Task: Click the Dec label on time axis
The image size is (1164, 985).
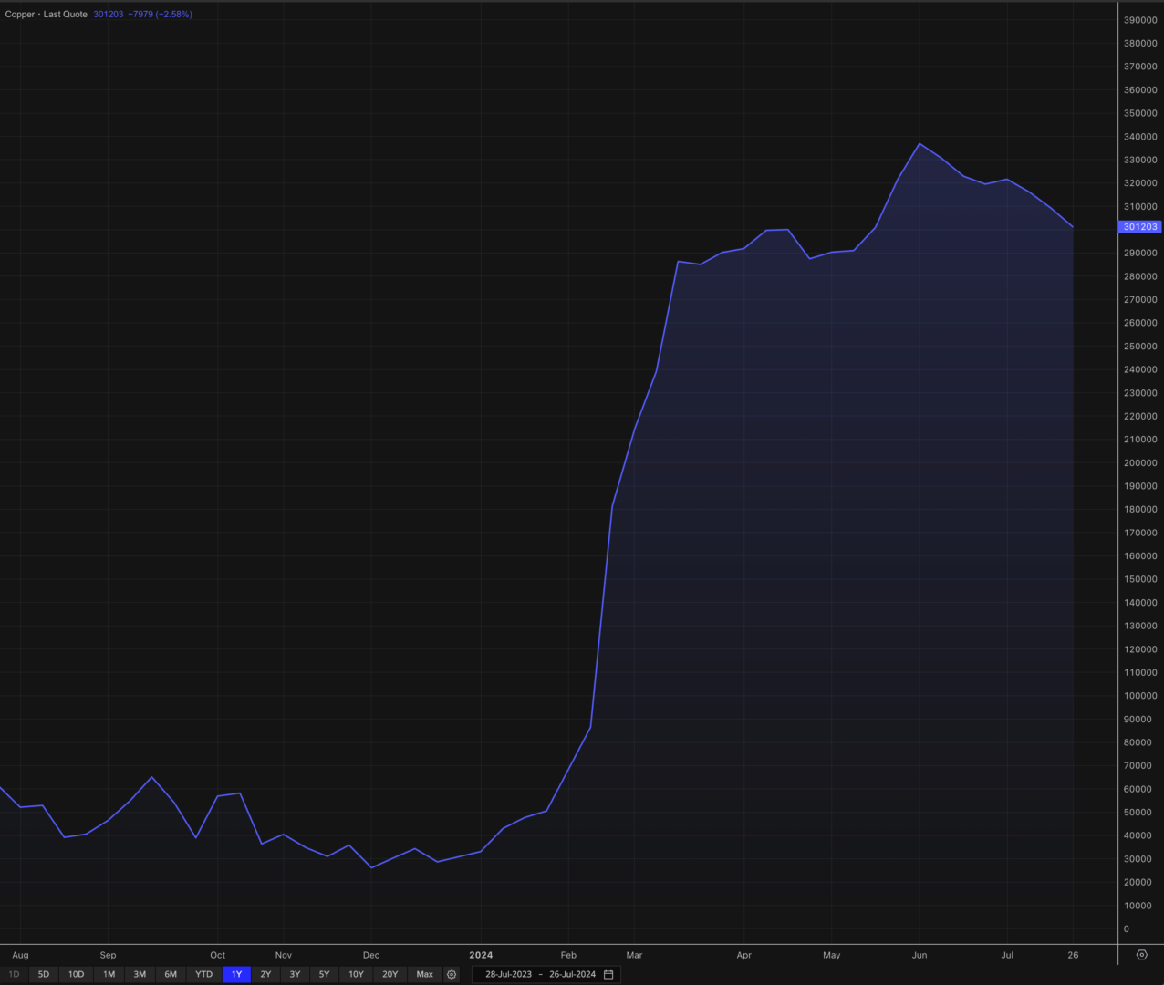Action: tap(370, 955)
